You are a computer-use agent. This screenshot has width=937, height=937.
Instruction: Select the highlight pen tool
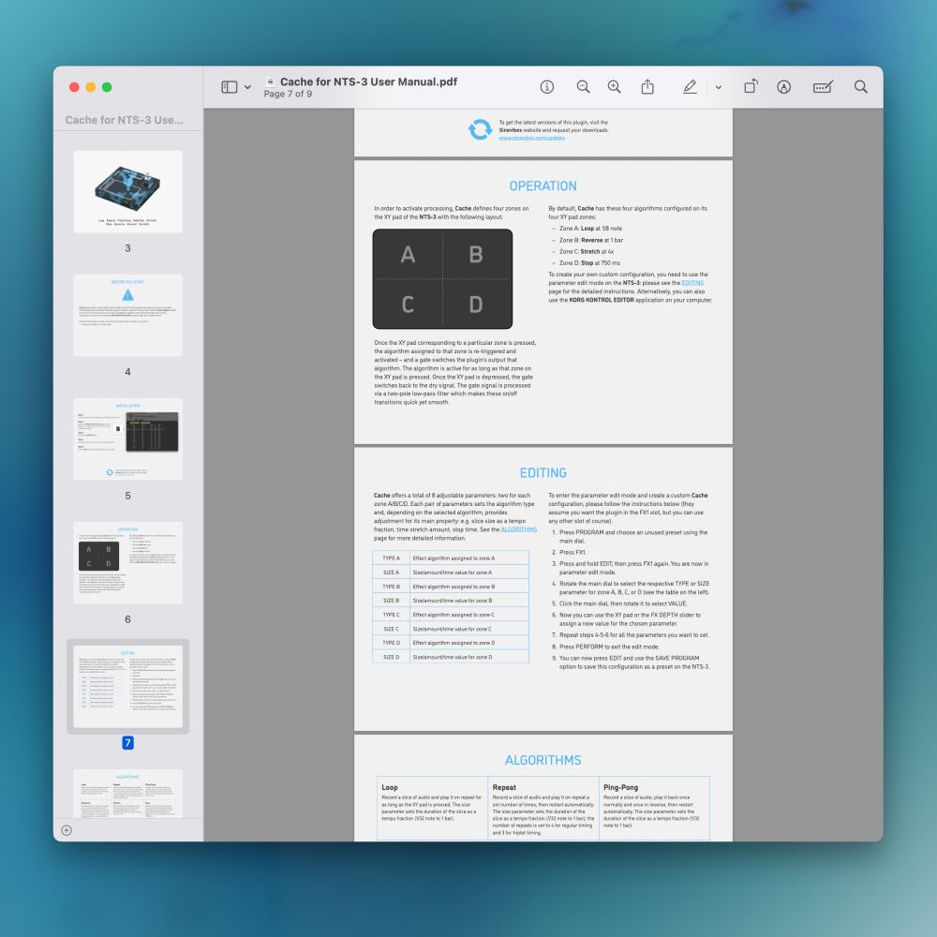[x=690, y=87]
